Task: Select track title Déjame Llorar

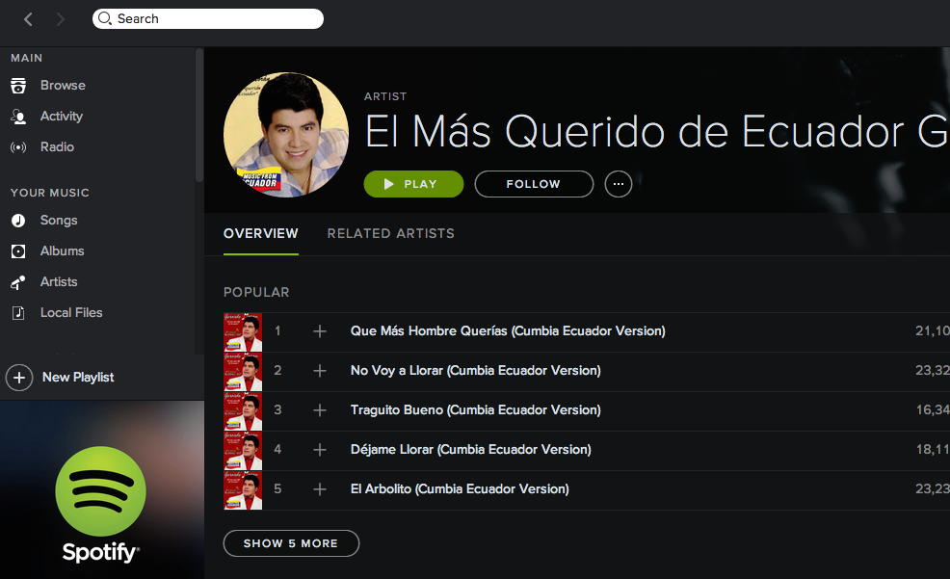Action: click(471, 449)
